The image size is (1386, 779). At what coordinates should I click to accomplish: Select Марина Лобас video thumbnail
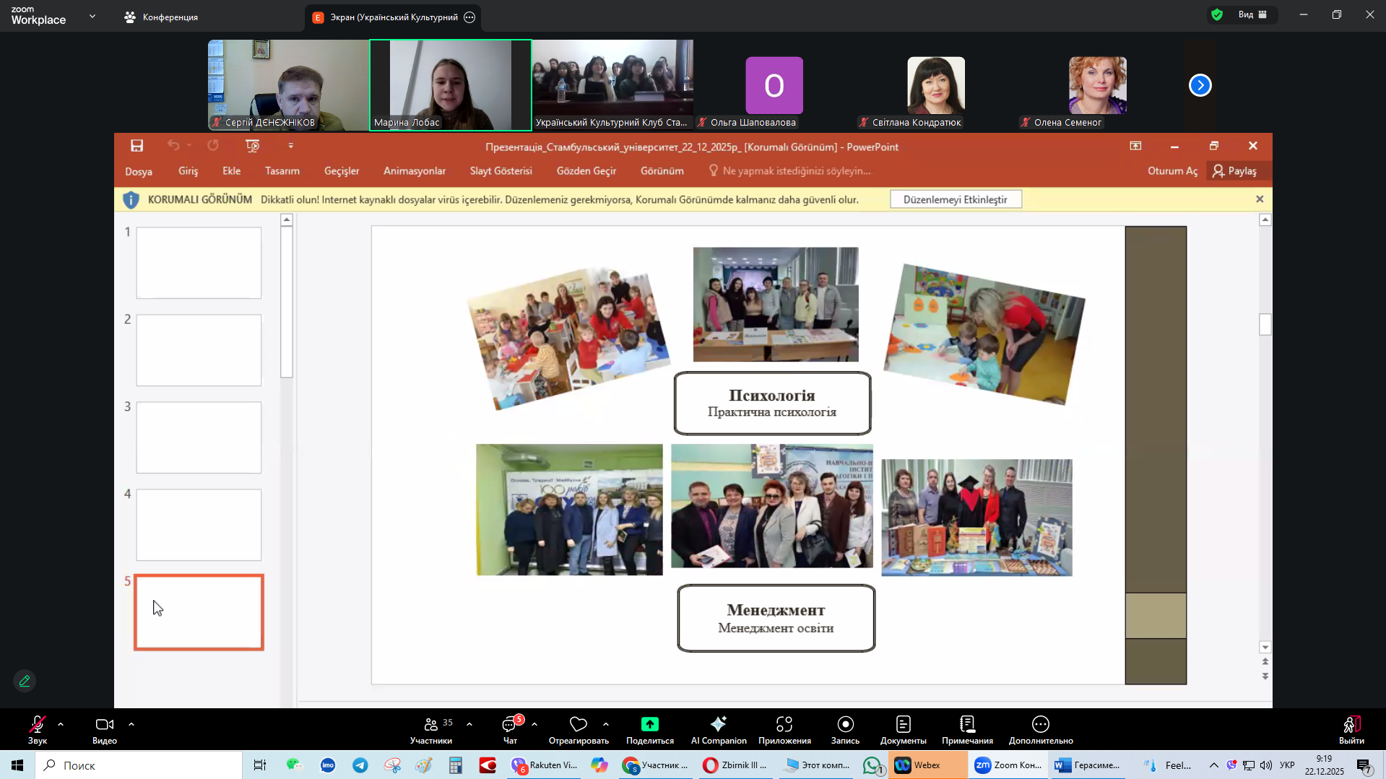(451, 84)
